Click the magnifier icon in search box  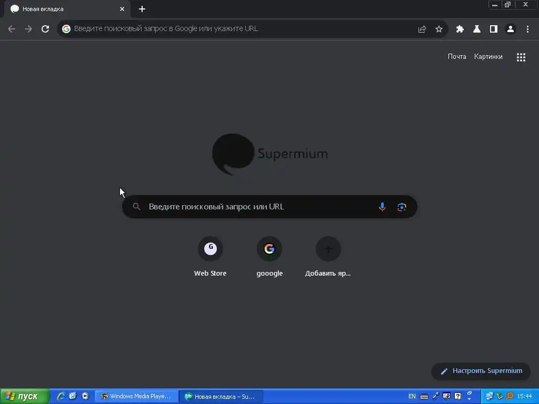click(x=136, y=207)
